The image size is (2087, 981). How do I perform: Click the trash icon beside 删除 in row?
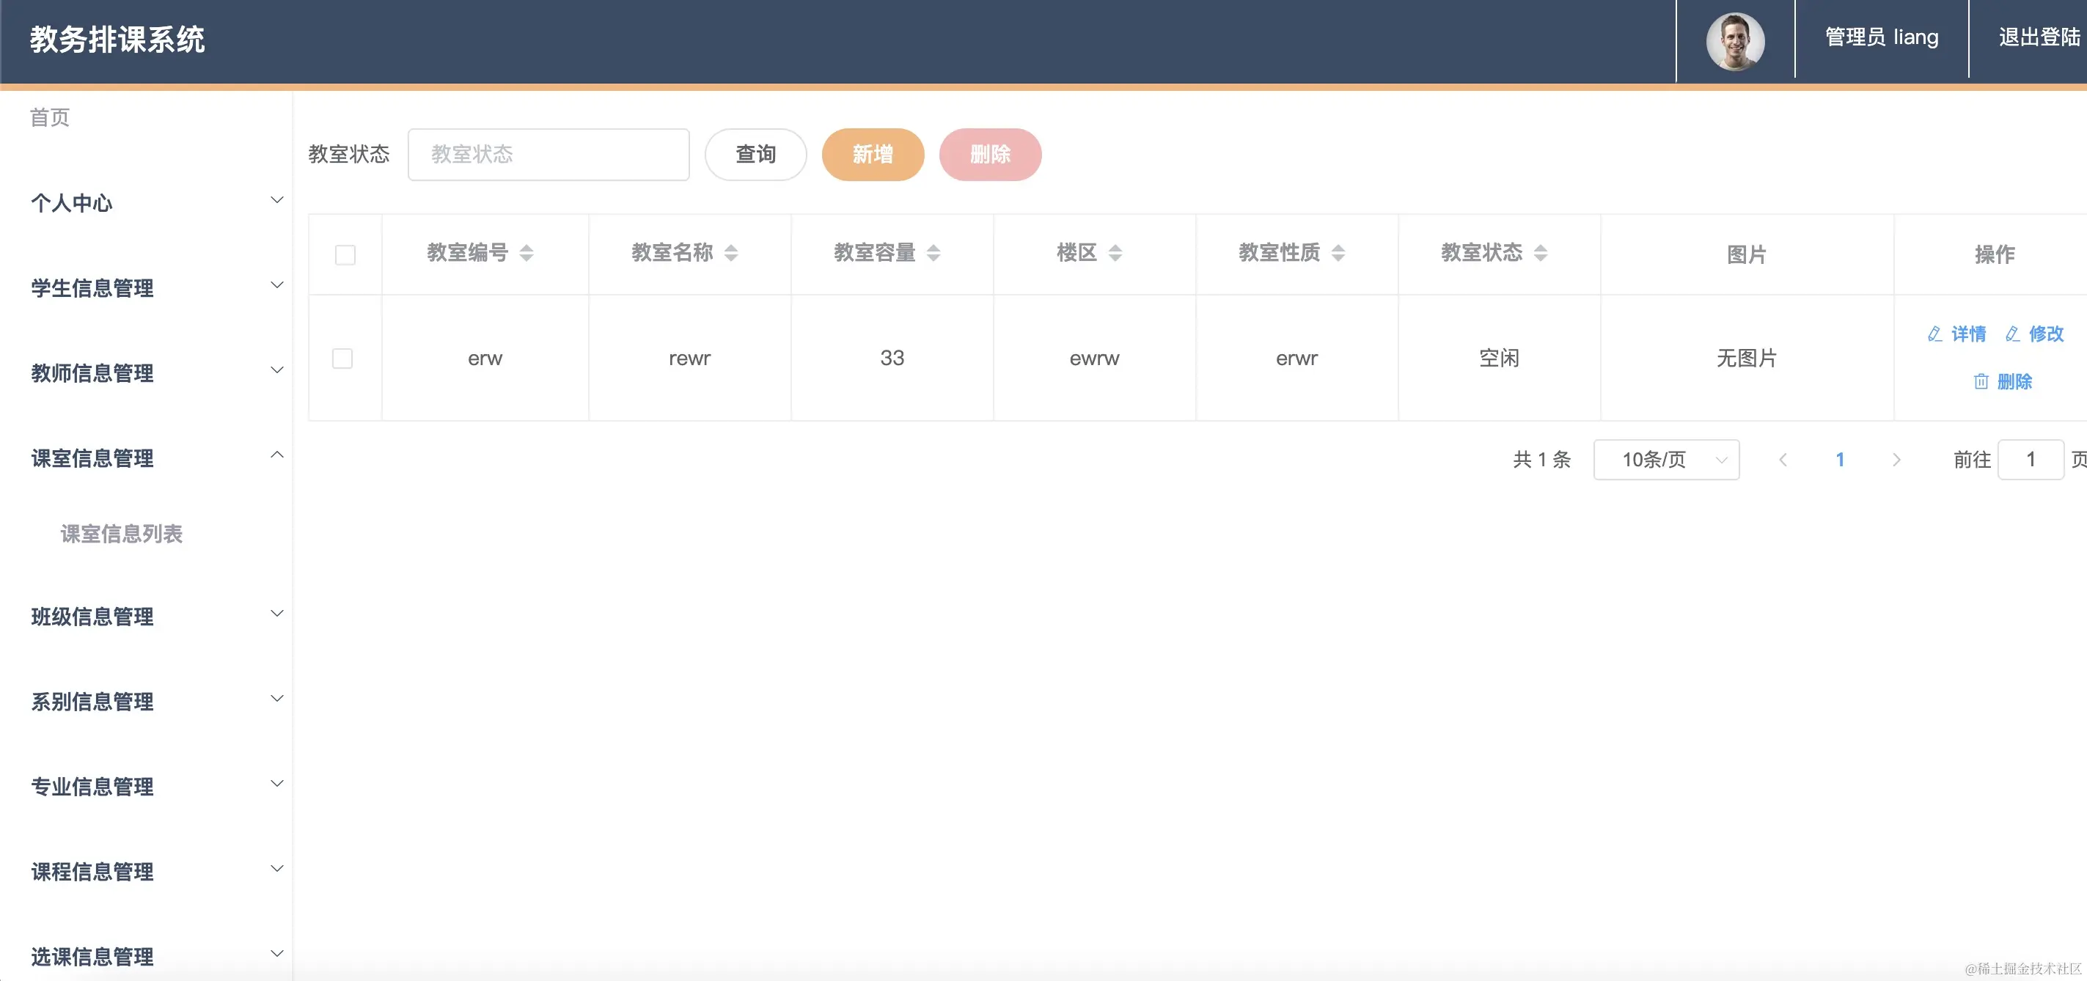coord(1980,381)
